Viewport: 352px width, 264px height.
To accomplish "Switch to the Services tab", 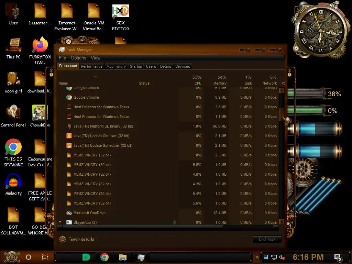I will coord(183,66).
